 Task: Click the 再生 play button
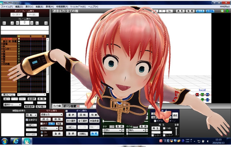pyautogui.click(x=156, y=128)
